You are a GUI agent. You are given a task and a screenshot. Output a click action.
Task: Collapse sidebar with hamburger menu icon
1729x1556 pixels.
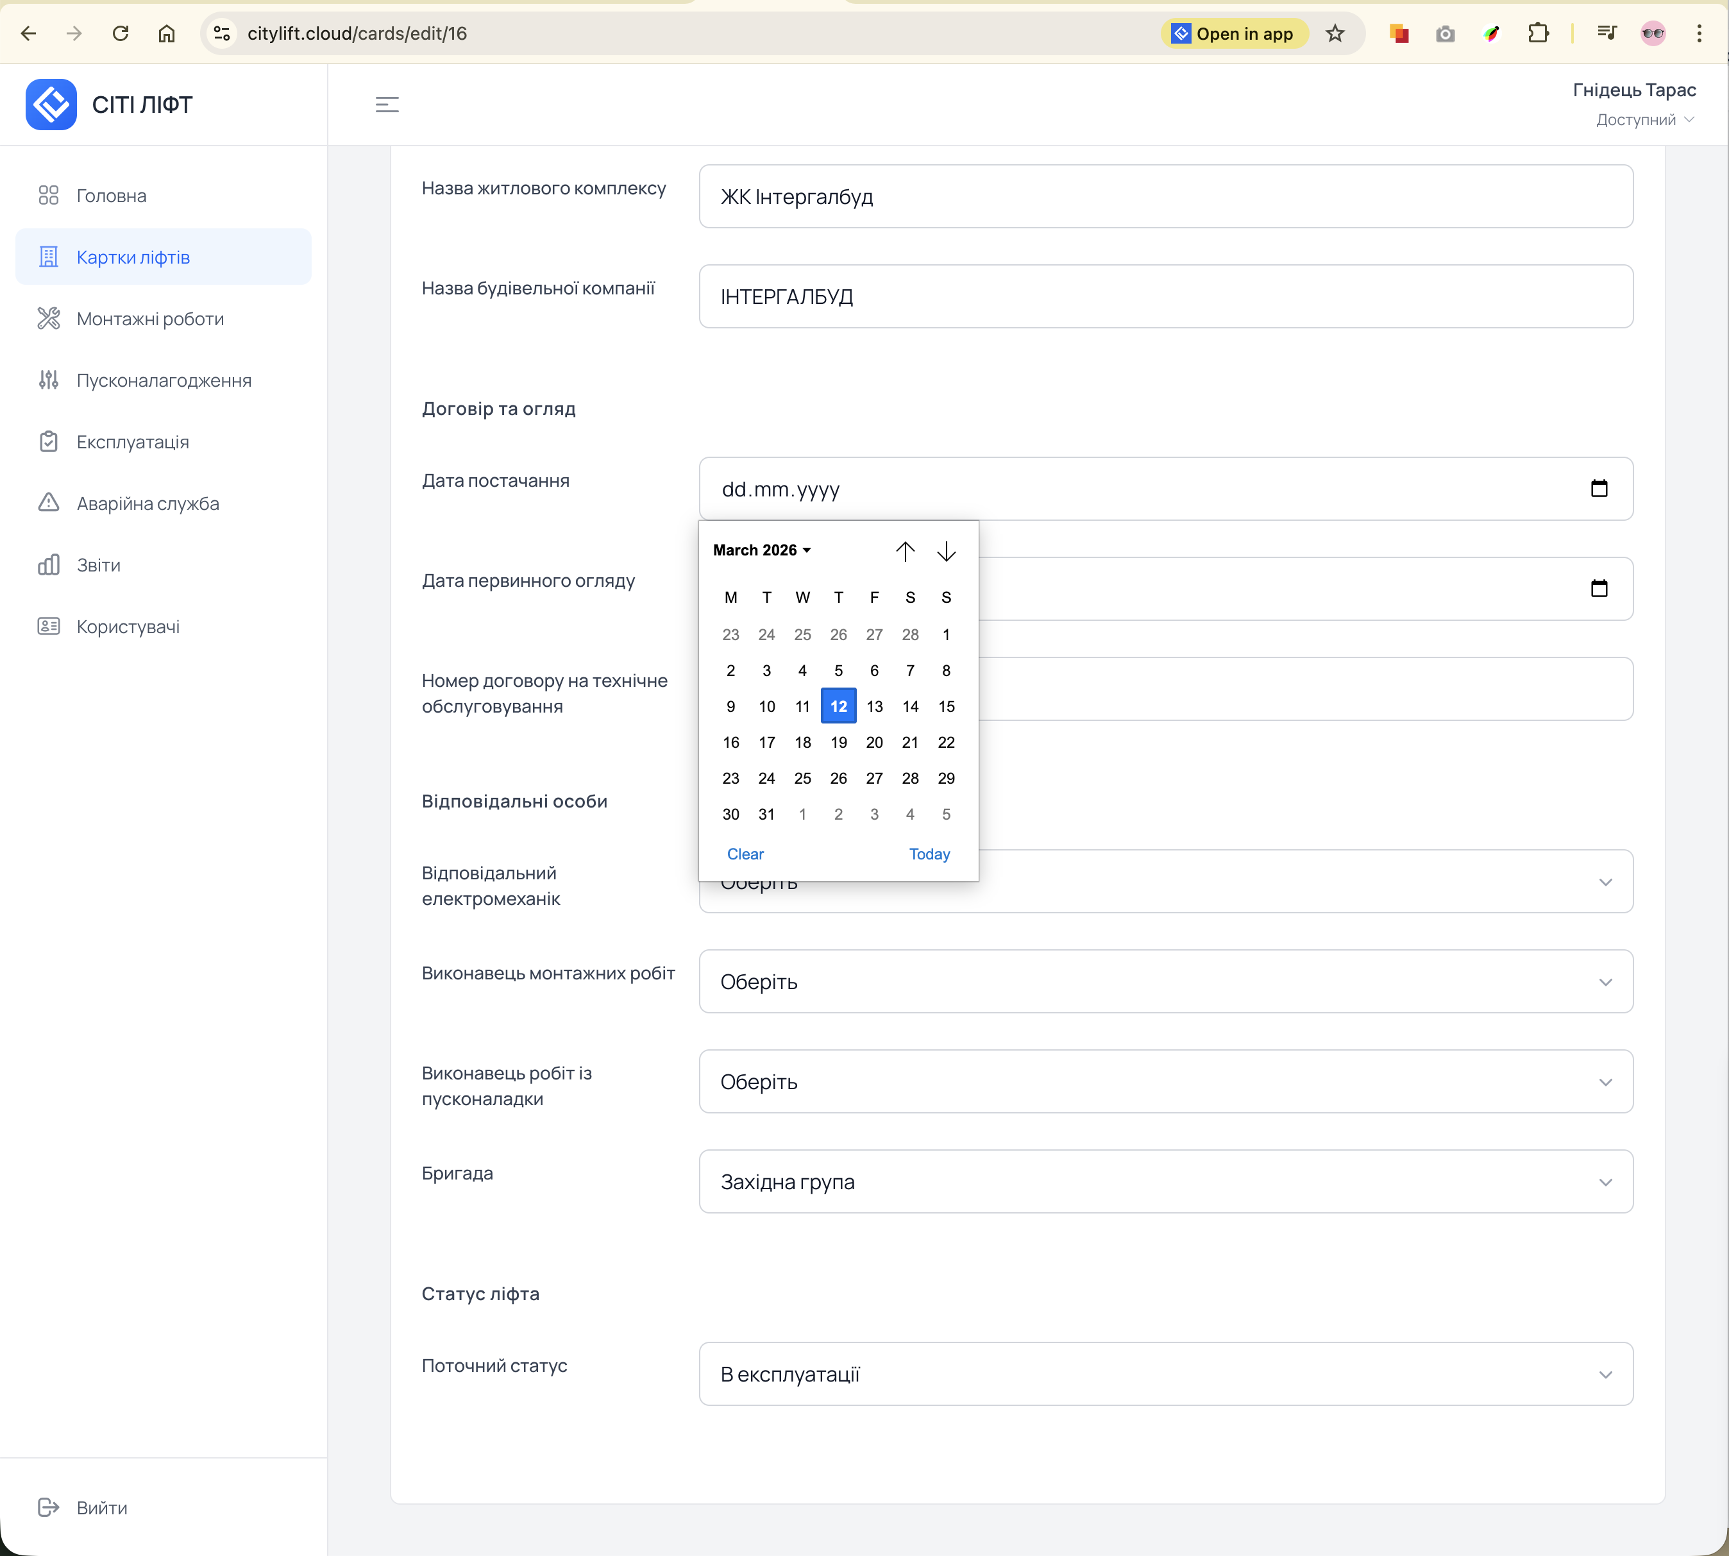point(387,105)
